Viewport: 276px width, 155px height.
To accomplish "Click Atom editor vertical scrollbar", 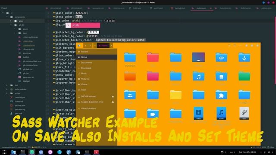I will 275,50.
